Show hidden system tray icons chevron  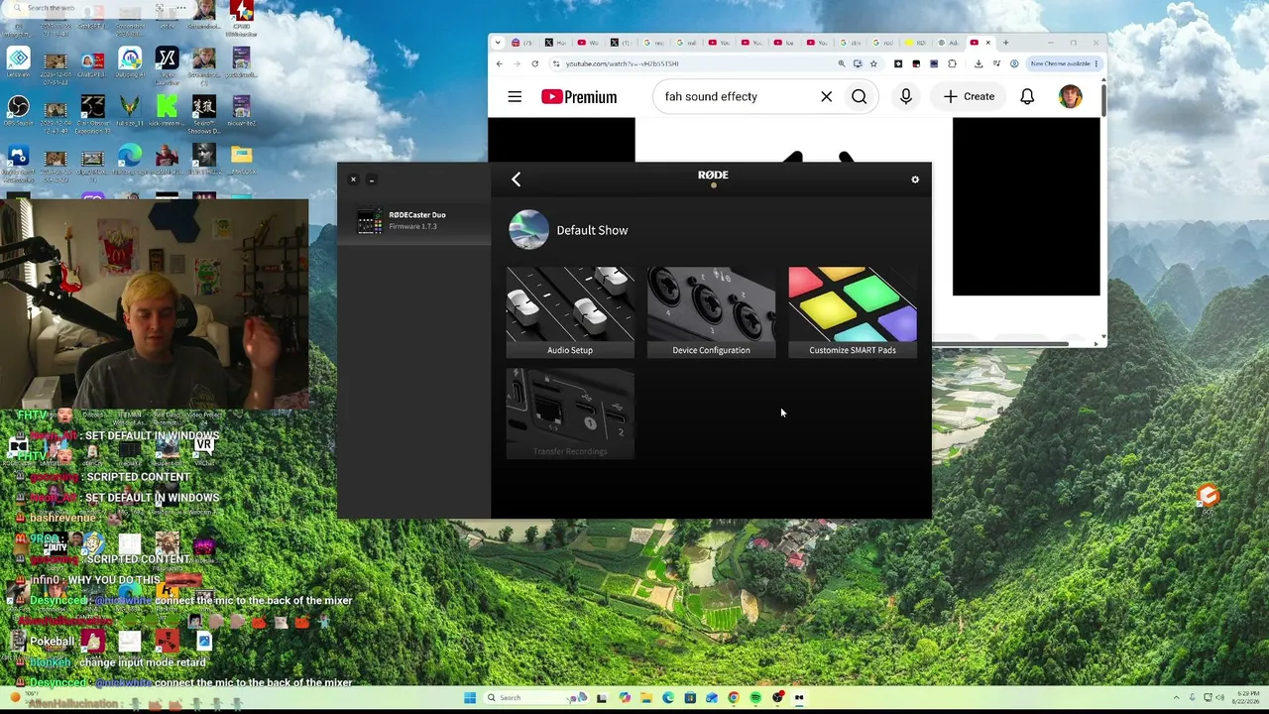[x=1177, y=697]
